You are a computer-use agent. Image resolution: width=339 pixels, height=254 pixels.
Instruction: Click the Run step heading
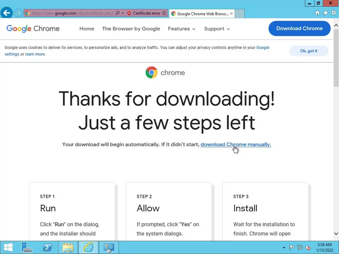point(48,208)
